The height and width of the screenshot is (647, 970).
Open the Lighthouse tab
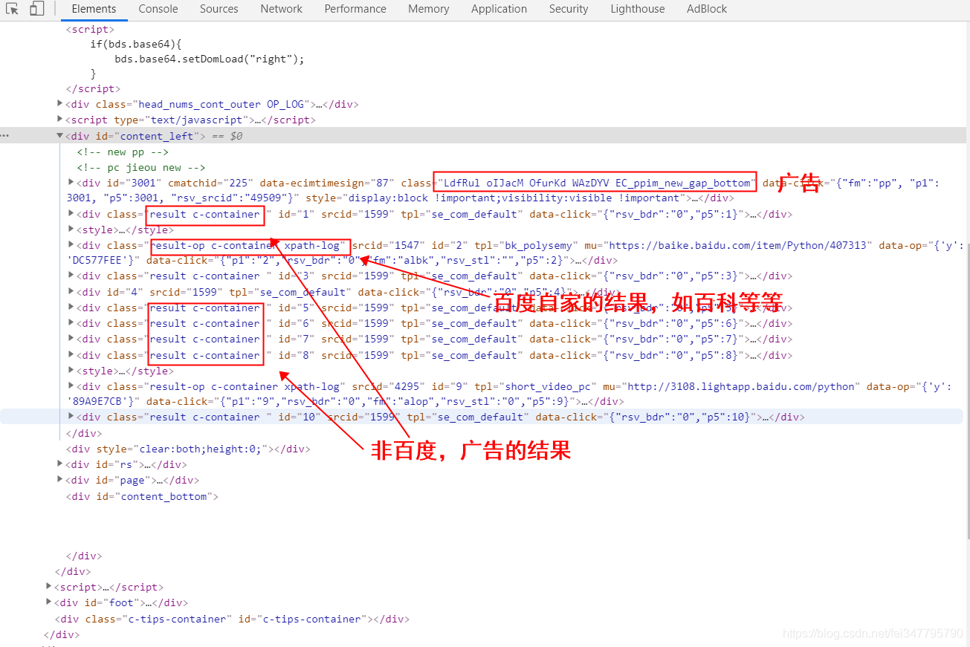click(x=638, y=9)
